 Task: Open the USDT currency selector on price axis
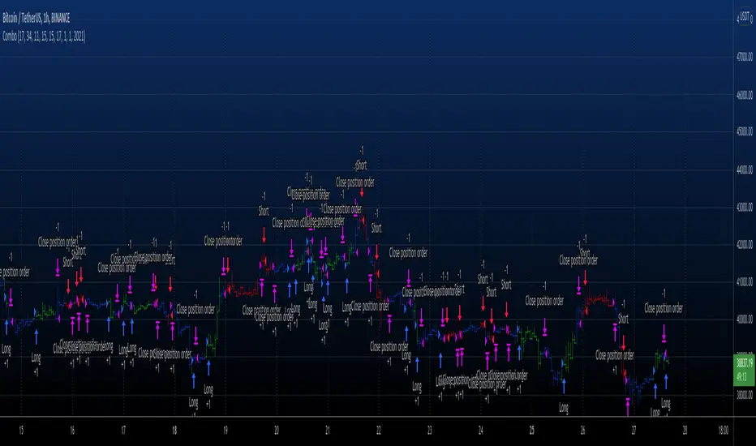(745, 17)
